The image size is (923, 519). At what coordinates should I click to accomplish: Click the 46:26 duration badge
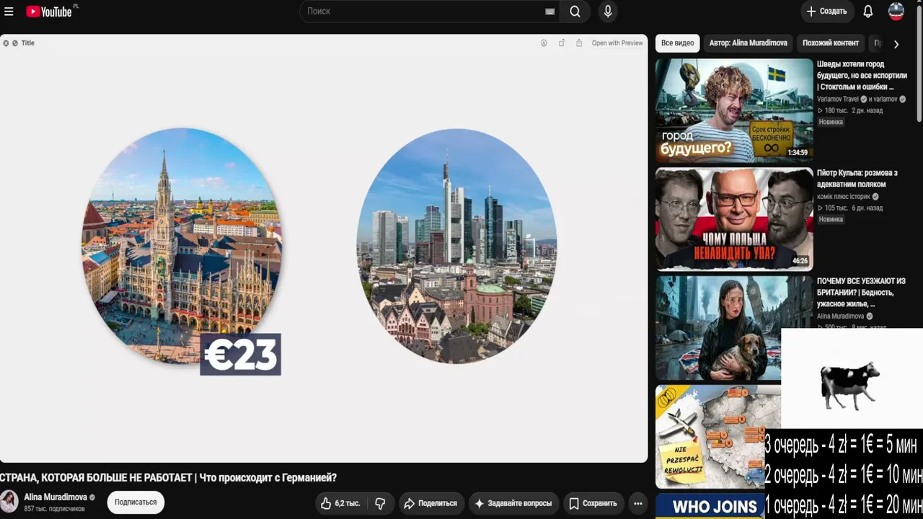pyautogui.click(x=800, y=261)
